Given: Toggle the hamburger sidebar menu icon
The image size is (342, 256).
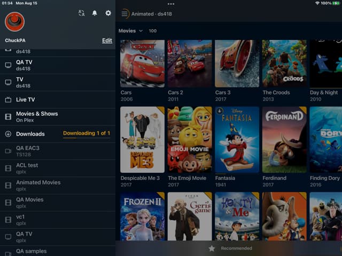Looking at the screenshot, I should click(x=125, y=14).
